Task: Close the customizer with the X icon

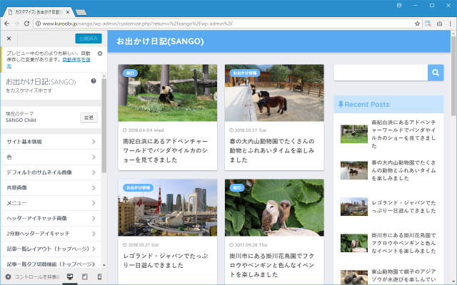Action: tap(9, 38)
